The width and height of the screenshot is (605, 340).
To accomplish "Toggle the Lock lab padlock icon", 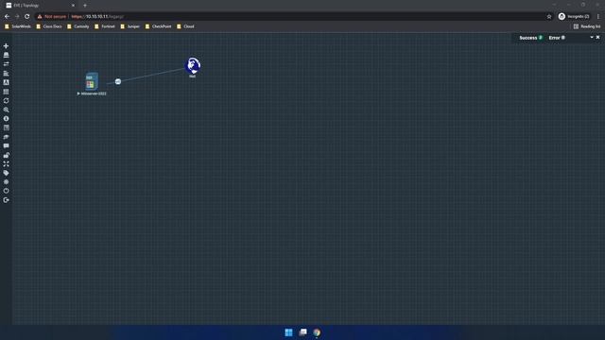I will [6, 155].
